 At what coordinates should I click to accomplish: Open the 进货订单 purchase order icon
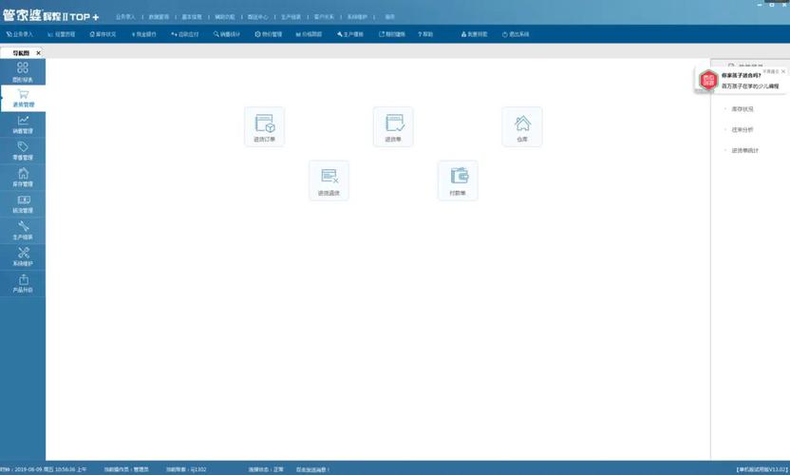click(x=265, y=127)
